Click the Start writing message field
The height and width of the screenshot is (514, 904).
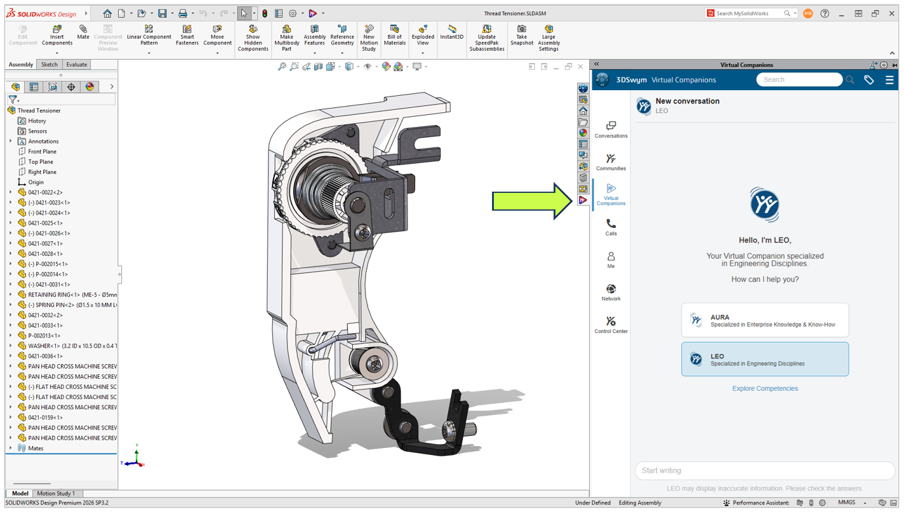[765, 471]
